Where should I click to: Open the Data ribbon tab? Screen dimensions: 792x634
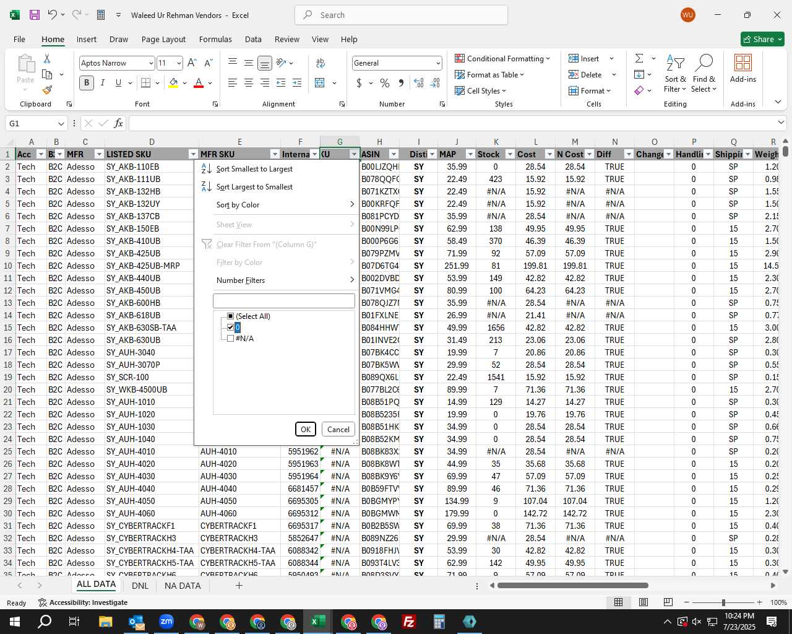click(x=253, y=39)
